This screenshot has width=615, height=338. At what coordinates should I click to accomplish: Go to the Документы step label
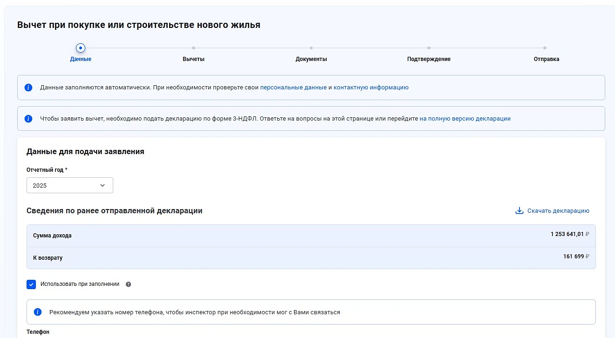[311, 59]
